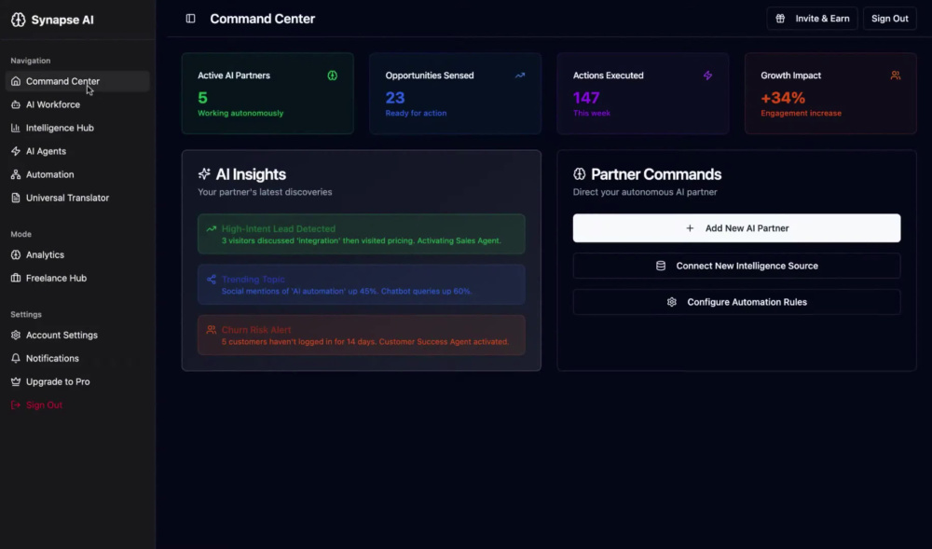Viewport: 932px width, 549px height.
Task: Open Notifications settings
Action: point(77,358)
